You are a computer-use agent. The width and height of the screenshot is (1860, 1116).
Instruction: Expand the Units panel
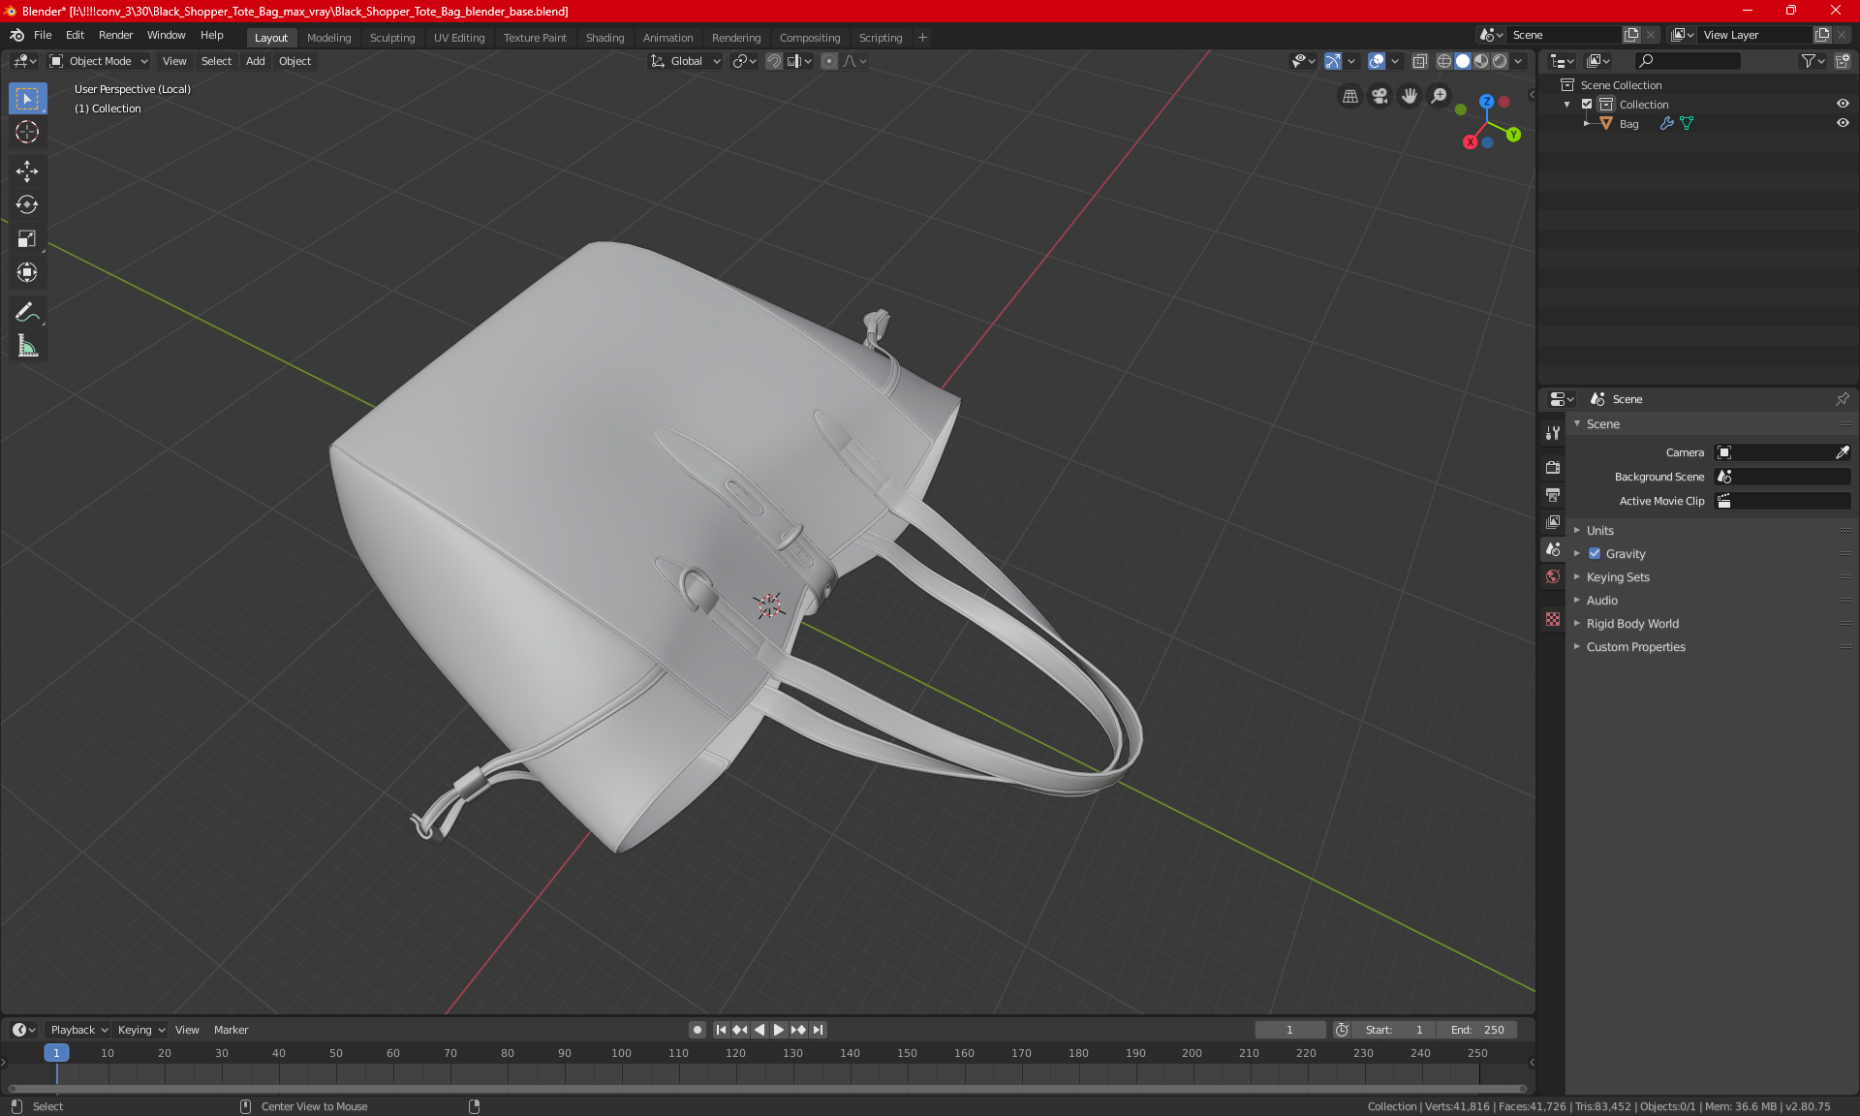coord(1600,531)
